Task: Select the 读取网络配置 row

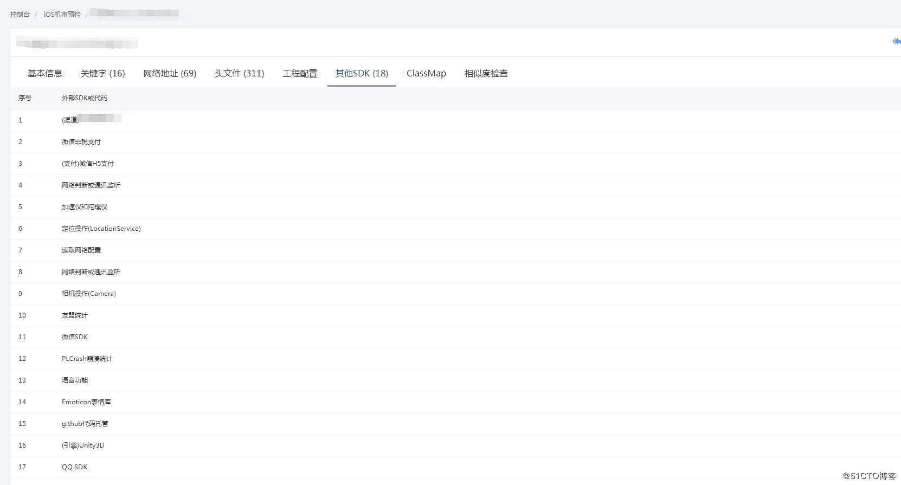Action: (455, 250)
